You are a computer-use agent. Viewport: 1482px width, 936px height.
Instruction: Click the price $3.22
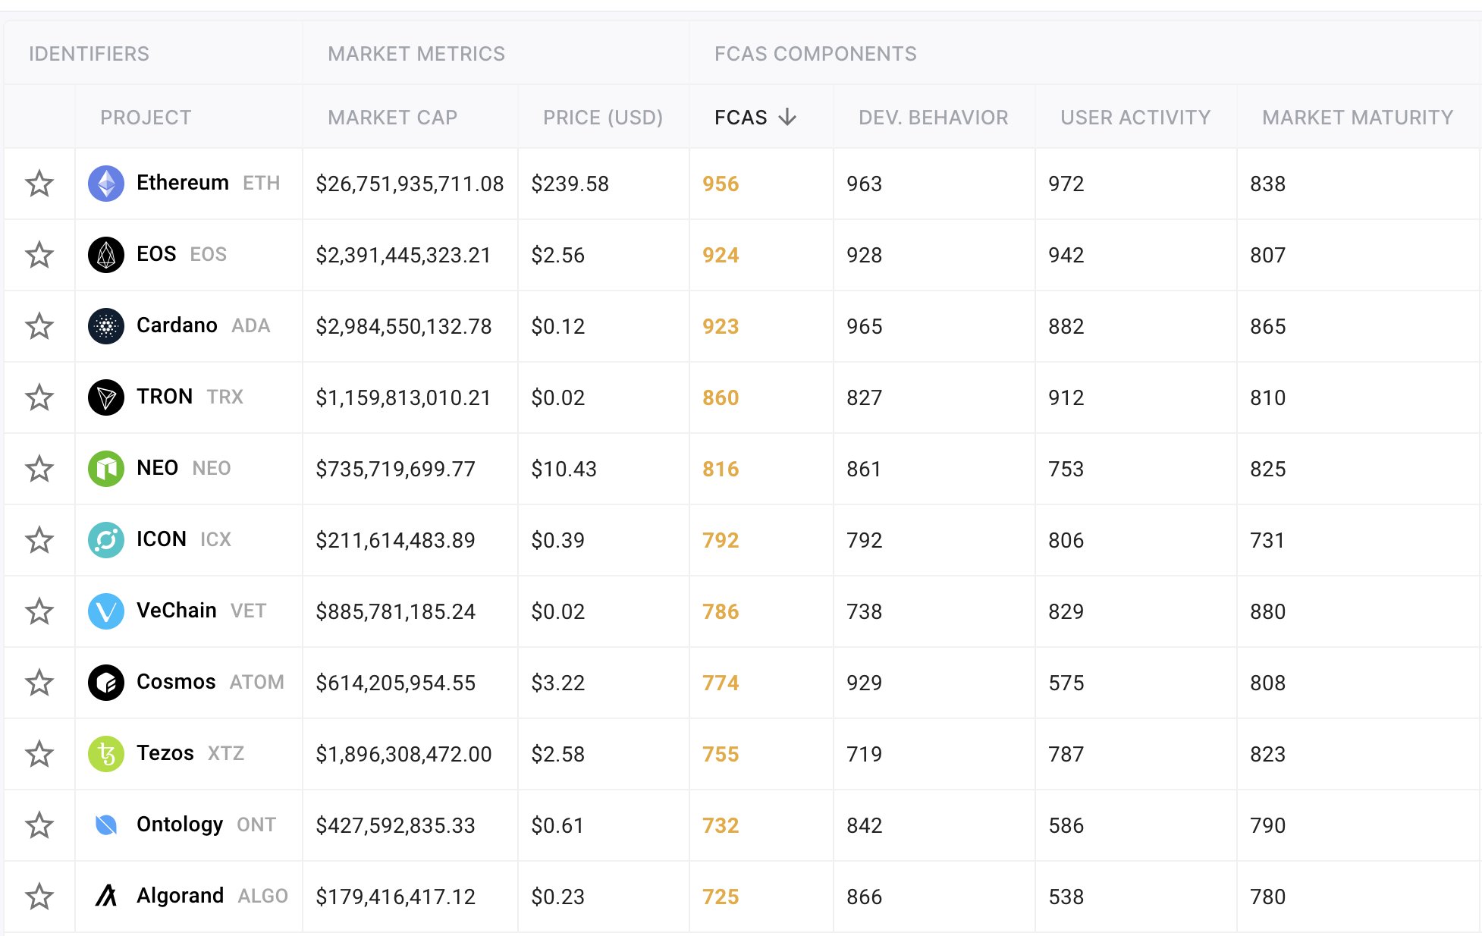pos(557,683)
